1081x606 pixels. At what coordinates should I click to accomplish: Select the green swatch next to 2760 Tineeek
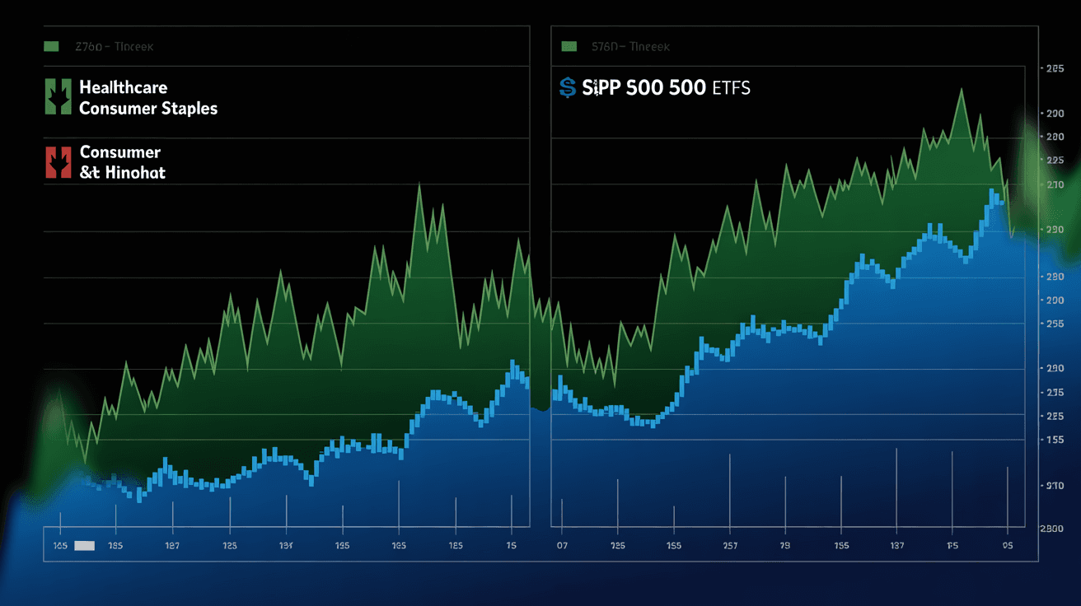(x=51, y=47)
